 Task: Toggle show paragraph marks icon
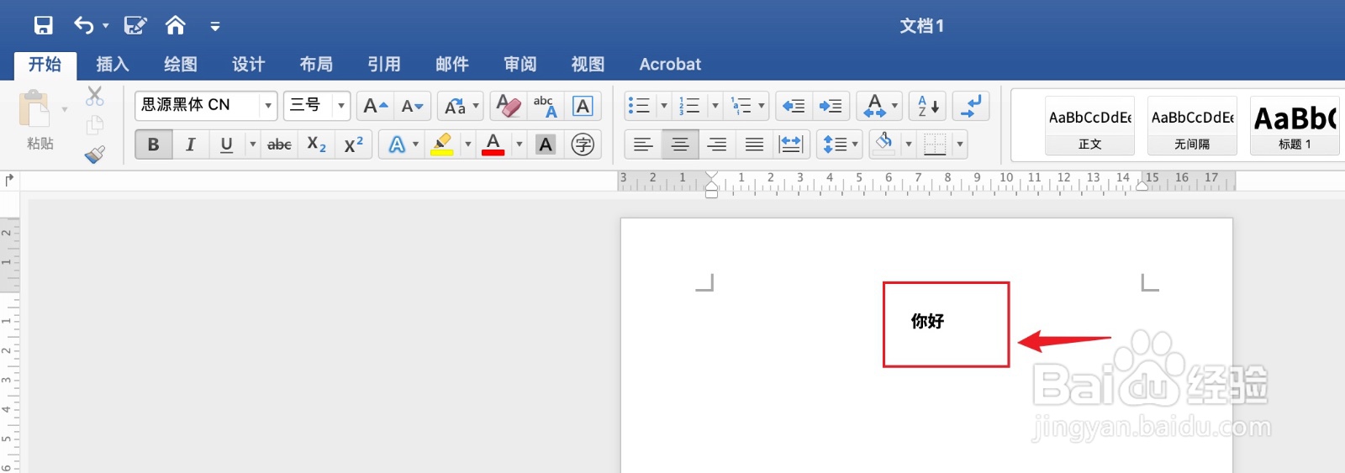point(971,106)
